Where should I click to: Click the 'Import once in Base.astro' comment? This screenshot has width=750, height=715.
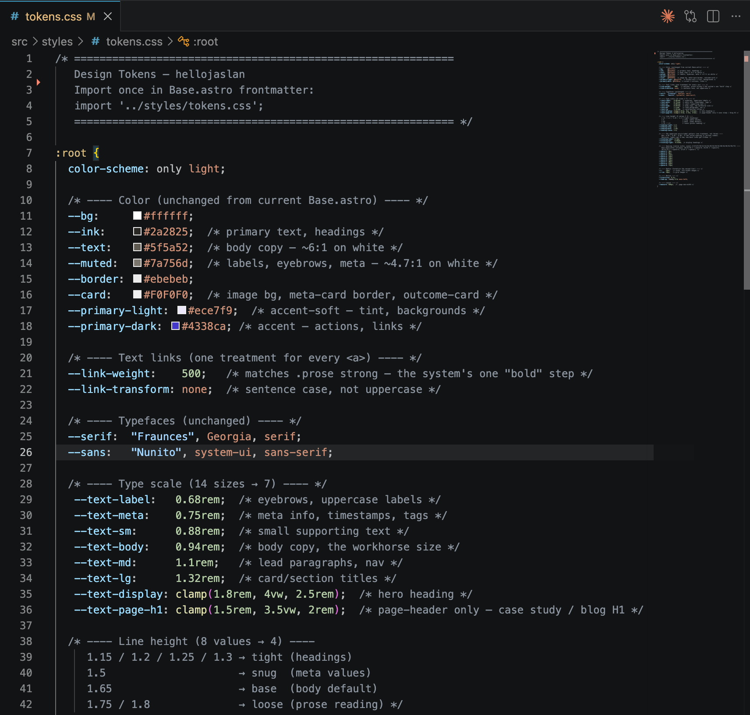pos(194,90)
